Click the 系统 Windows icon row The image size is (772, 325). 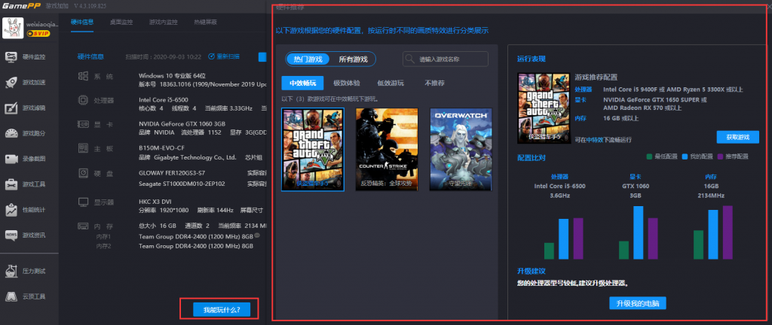click(84, 76)
